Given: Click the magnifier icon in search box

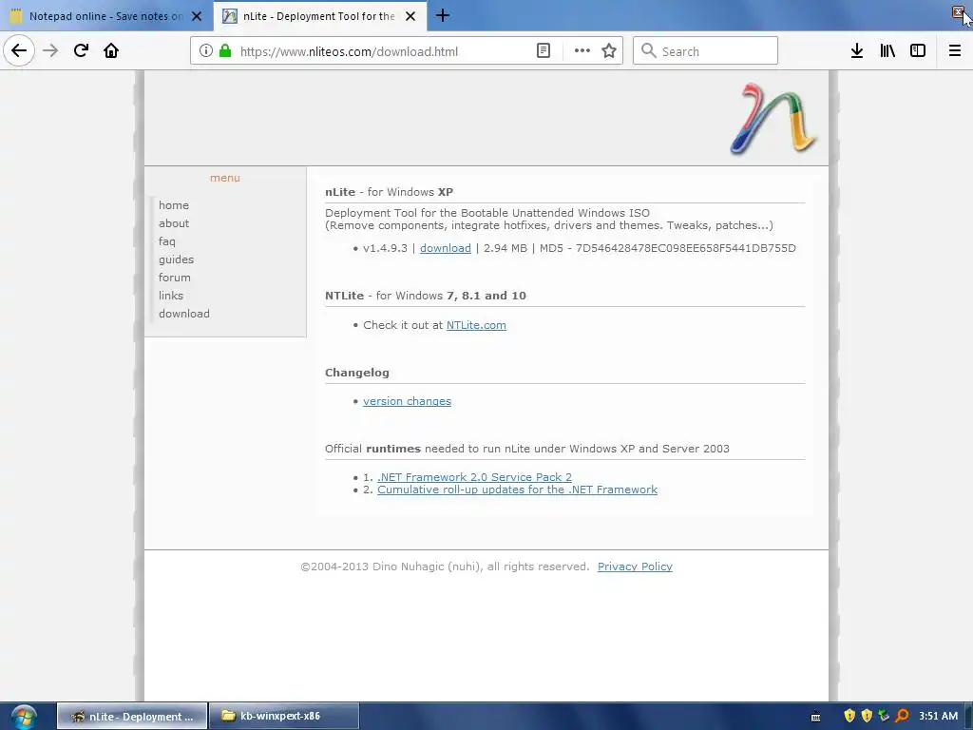Looking at the screenshot, I should click(x=648, y=51).
